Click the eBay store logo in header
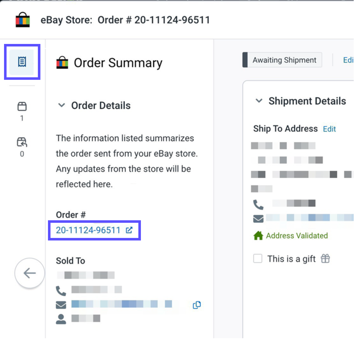Screen dimensions: 355x340 (x=23, y=20)
